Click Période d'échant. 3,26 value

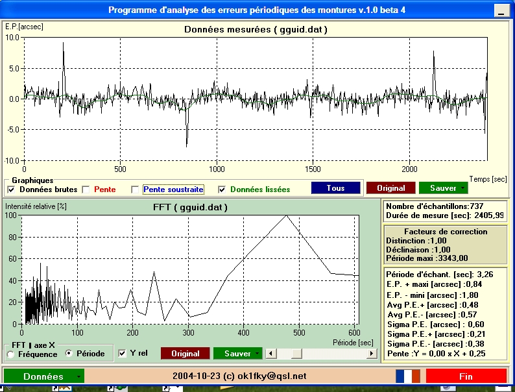440,275
